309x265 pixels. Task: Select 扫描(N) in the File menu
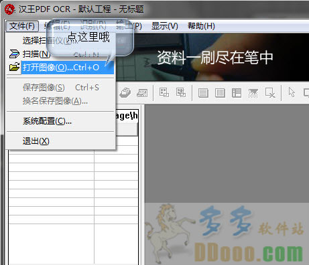60,54
